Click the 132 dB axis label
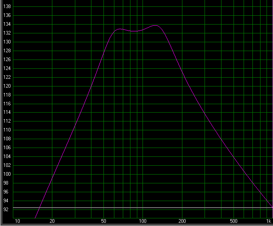The height and width of the screenshot is (226, 273). coord(7,33)
